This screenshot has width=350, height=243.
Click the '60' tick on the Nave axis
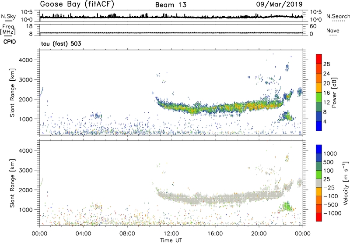tap(313, 26)
